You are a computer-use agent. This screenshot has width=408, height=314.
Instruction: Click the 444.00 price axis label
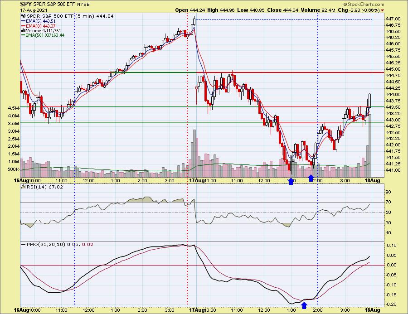393,94
